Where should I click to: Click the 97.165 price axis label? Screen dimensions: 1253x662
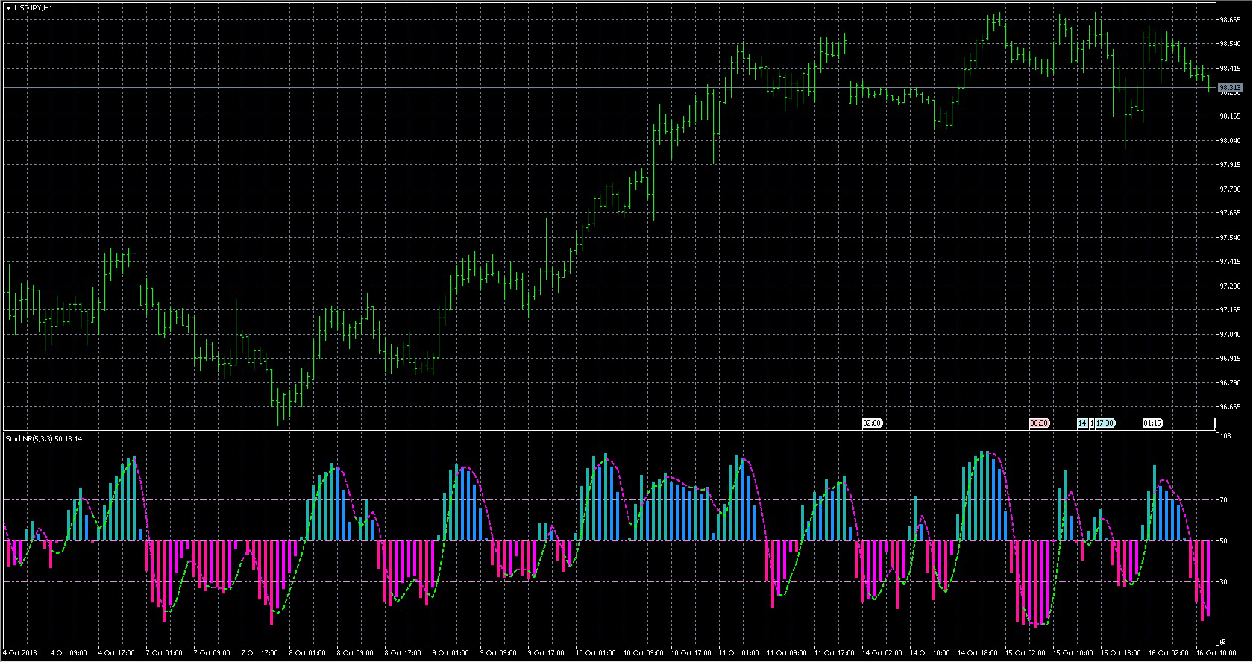[1230, 310]
